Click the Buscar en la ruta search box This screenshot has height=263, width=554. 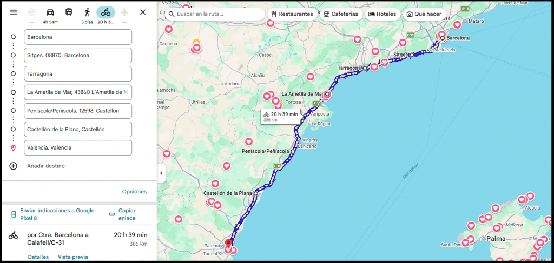coord(216,14)
